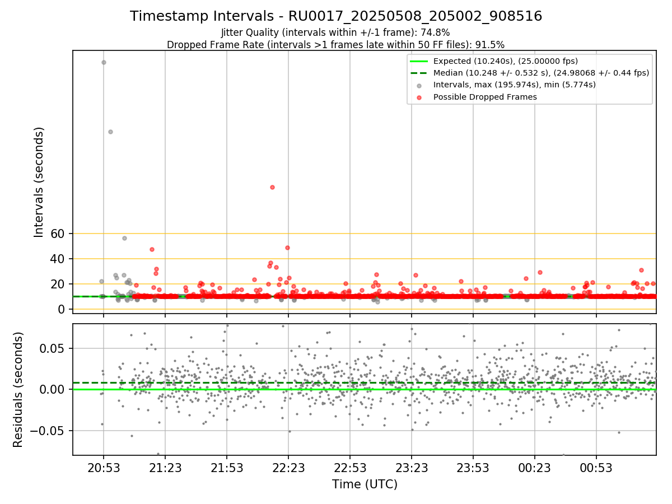
Task: Click the highest red dropped-frame point near 22:15
Action: [x=272, y=187]
